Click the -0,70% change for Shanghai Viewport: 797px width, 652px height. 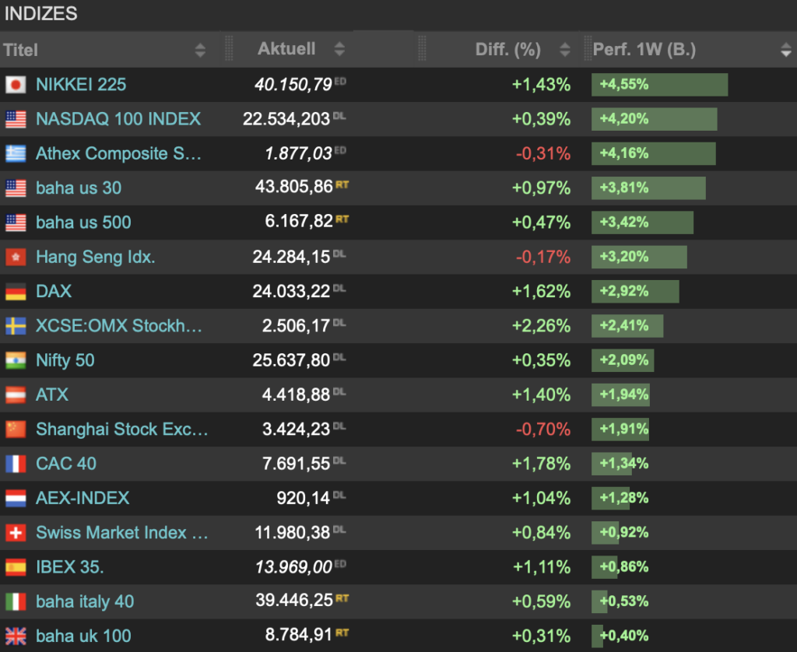pos(542,429)
